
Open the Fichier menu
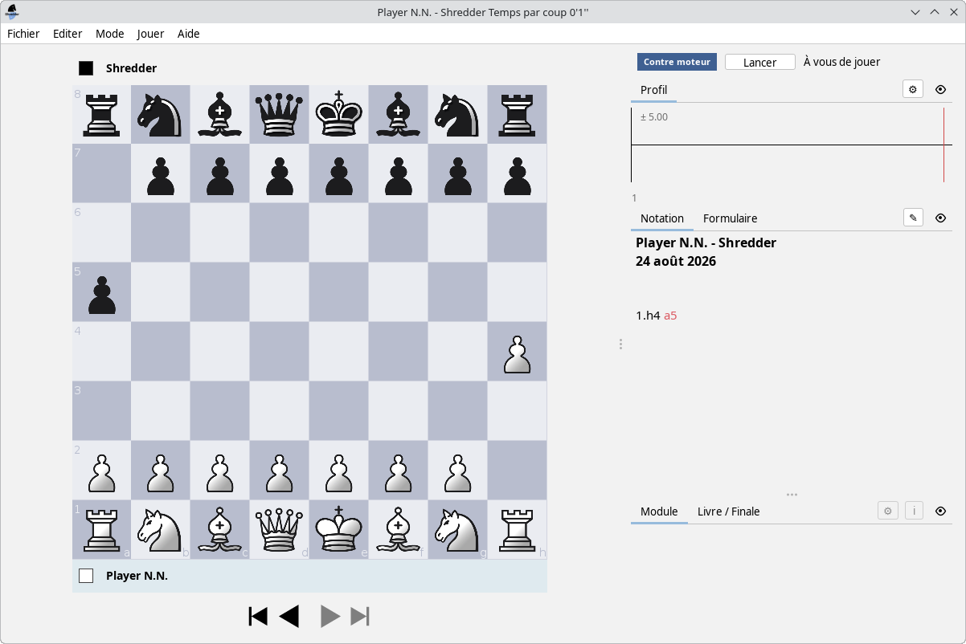(x=23, y=34)
